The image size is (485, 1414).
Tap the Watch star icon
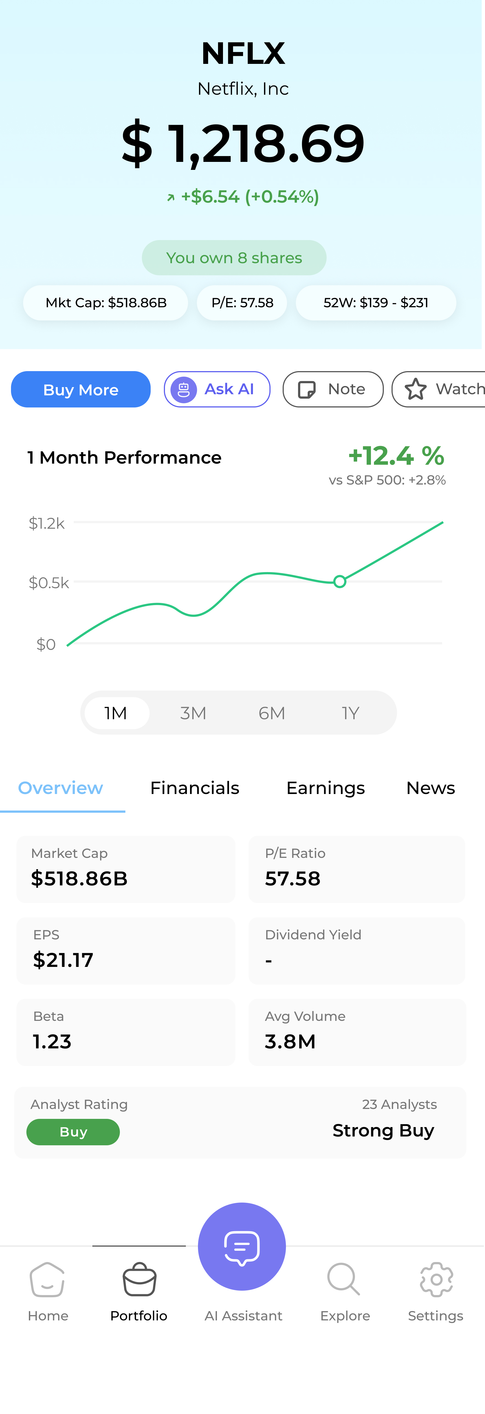tap(416, 389)
